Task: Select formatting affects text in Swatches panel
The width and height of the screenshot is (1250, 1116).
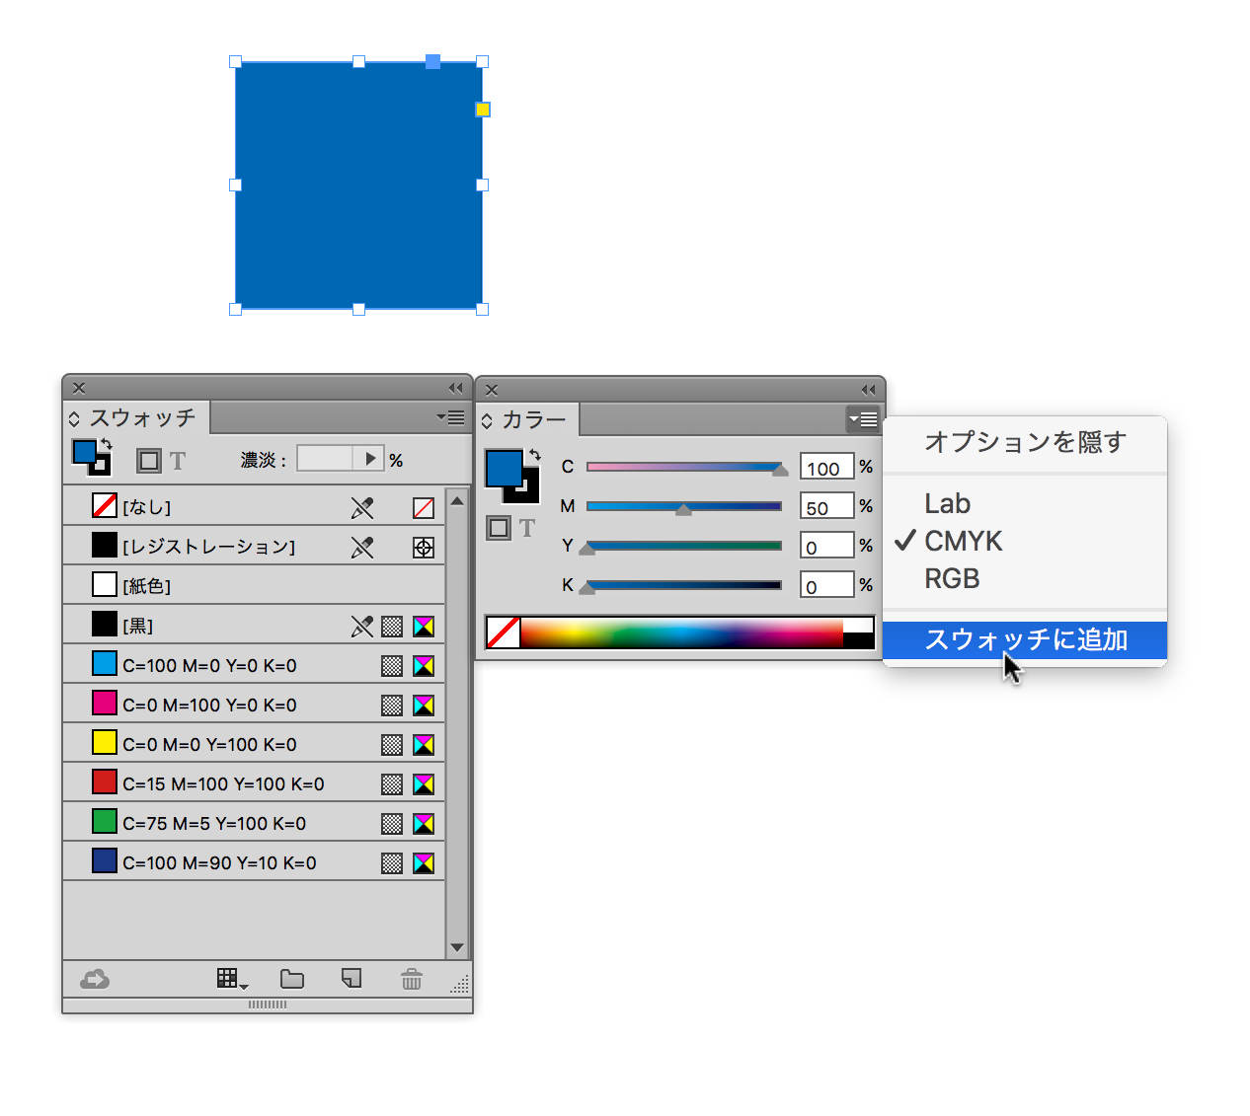Action: point(178,461)
